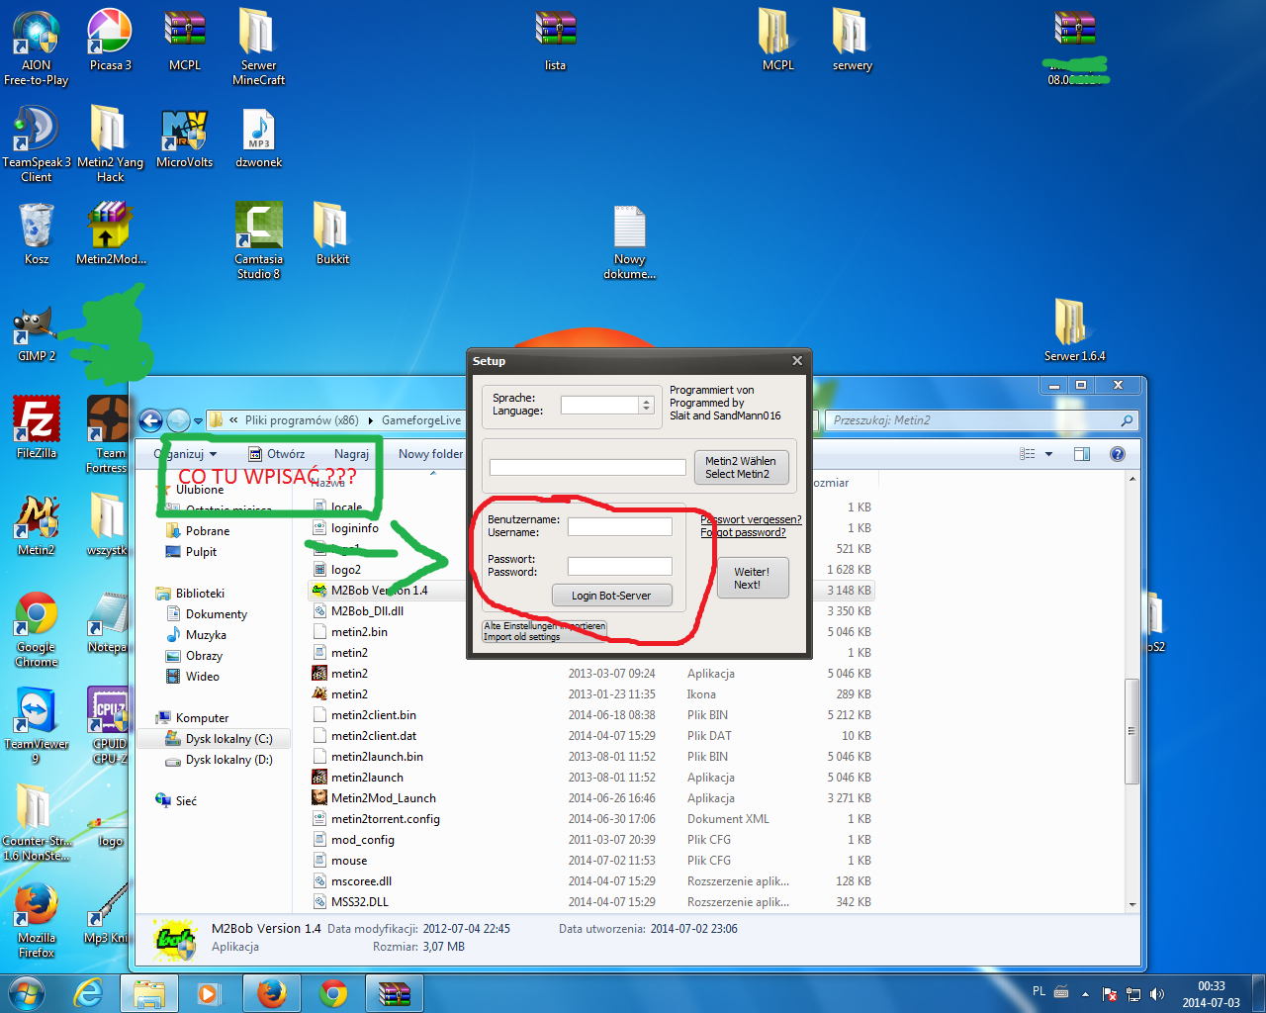This screenshot has width=1266, height=1013.
Task: Open the Metin2 Yang Hack folder
Action: (x=110, y=144)
